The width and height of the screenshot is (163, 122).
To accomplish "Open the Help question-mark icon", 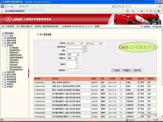I will [159, 11].
